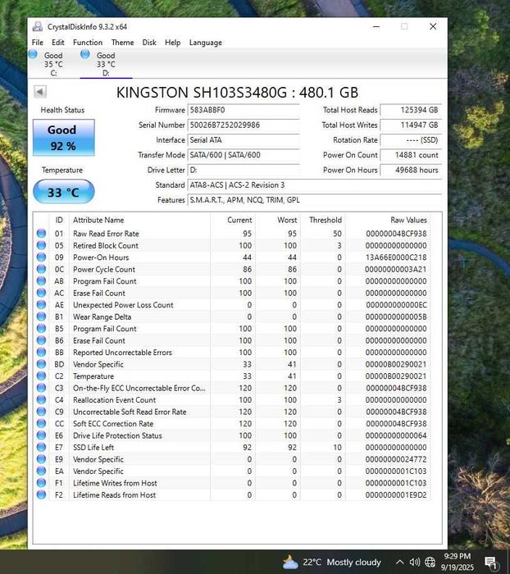Click the status orb for Retired Block Count
Viewport: 510px width, 574px height.
41,245
